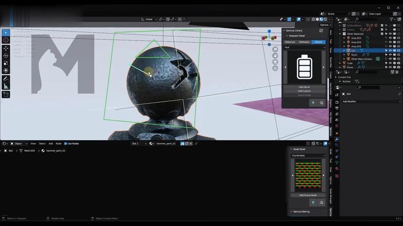Collapse the Sanctus Library panel

[x=284, y=30]
